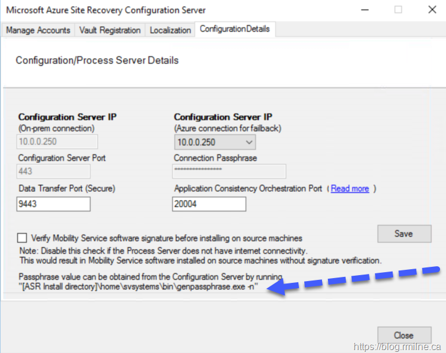This screenshot has height=353, width=446.
Task: Click the ConfigurationDetails tab
Action: tap(234, 29)
